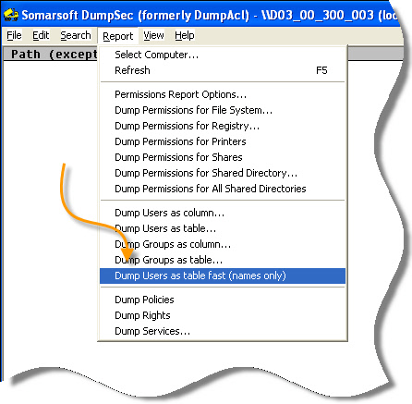This screenshot has width=412, height=404.
Task: Select the Refresh menu entry
Action: (x=223, y=70)
